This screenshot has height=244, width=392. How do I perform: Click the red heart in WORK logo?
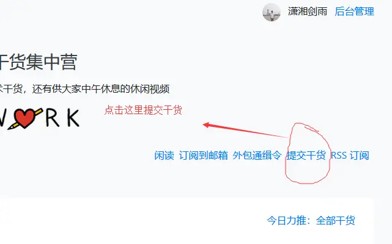click(24, 118)
